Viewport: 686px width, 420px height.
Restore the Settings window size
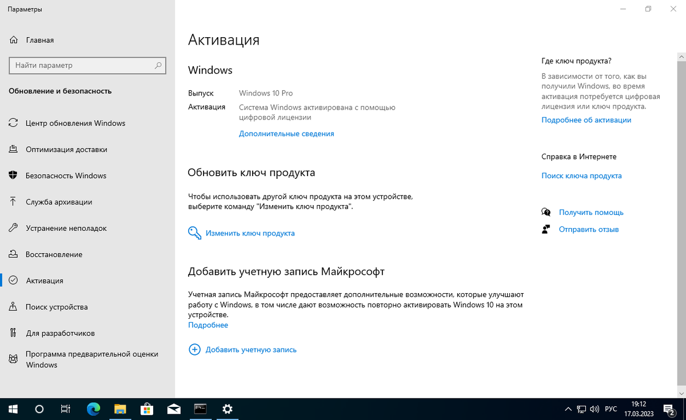click(648, 9)
